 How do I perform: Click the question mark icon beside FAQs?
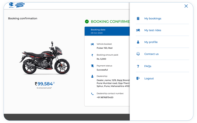tap(138, 66)
